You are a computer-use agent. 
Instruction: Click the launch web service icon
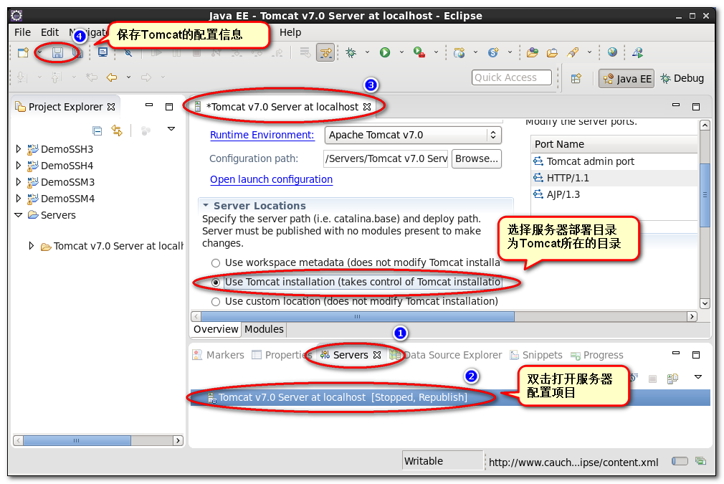click(x=638, y=52)
